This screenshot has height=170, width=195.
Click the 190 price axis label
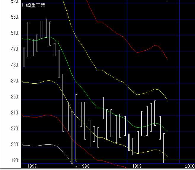click(x=14, y=161)
